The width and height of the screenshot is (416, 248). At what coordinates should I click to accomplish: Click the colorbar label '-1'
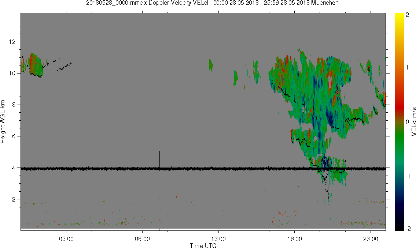408,176
